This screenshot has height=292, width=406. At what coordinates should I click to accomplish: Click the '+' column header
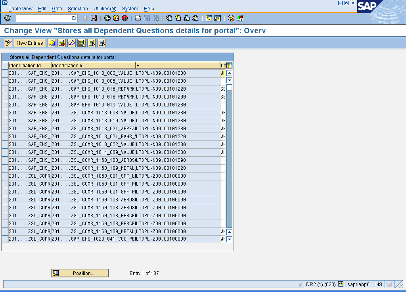178,65
